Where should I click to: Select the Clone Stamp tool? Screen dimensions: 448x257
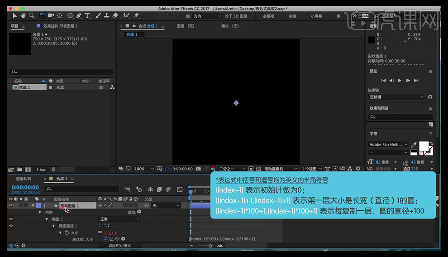(x=107, y=16)
